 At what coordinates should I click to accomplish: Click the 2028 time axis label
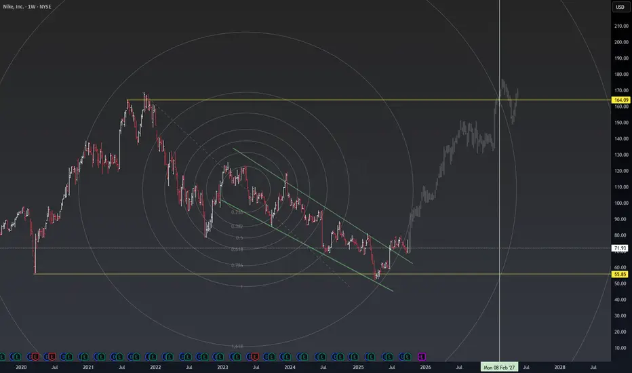coord(559,368)
